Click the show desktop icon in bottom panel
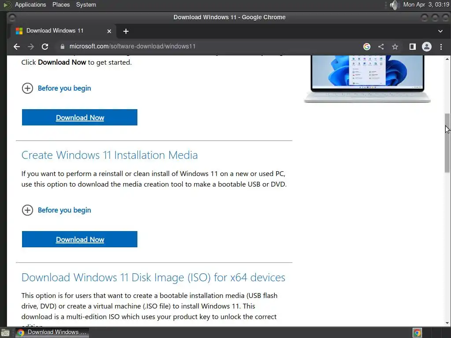This screenshot has height=338, width=451. (x=5, y=333)
